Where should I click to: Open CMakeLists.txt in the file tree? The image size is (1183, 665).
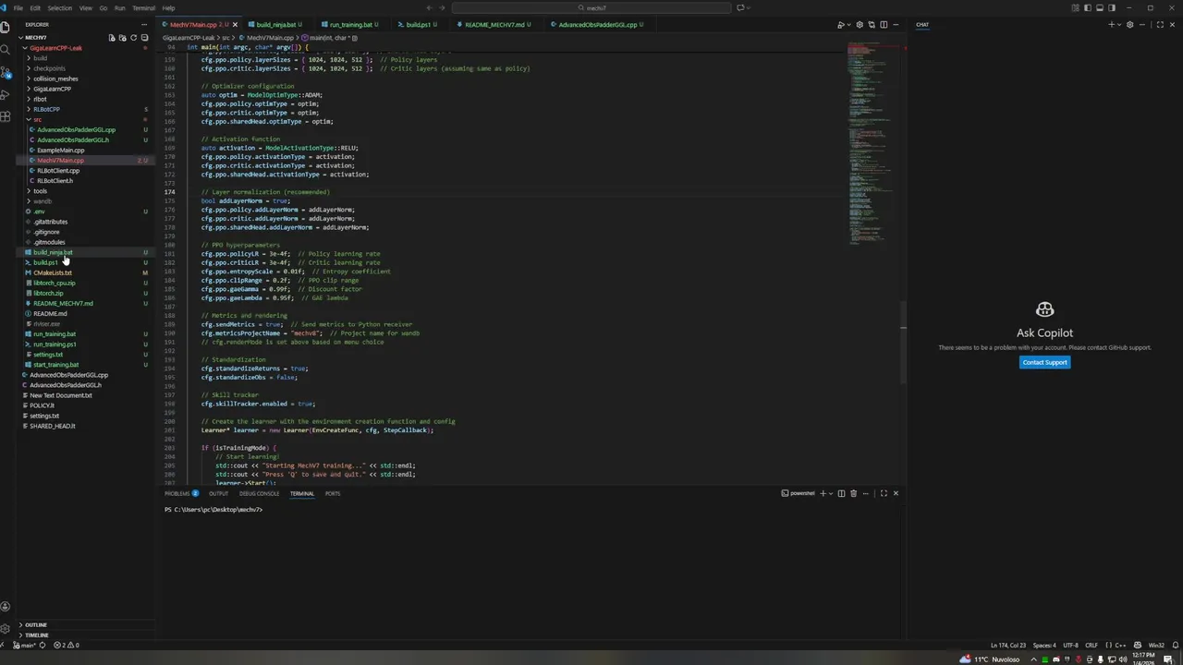click(53, 273)
